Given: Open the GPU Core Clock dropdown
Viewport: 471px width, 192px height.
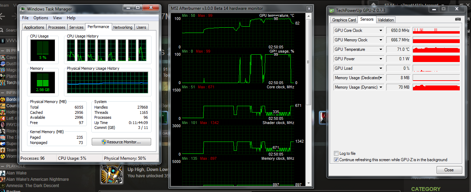Looking at the screenshot, I should point(381,30).
